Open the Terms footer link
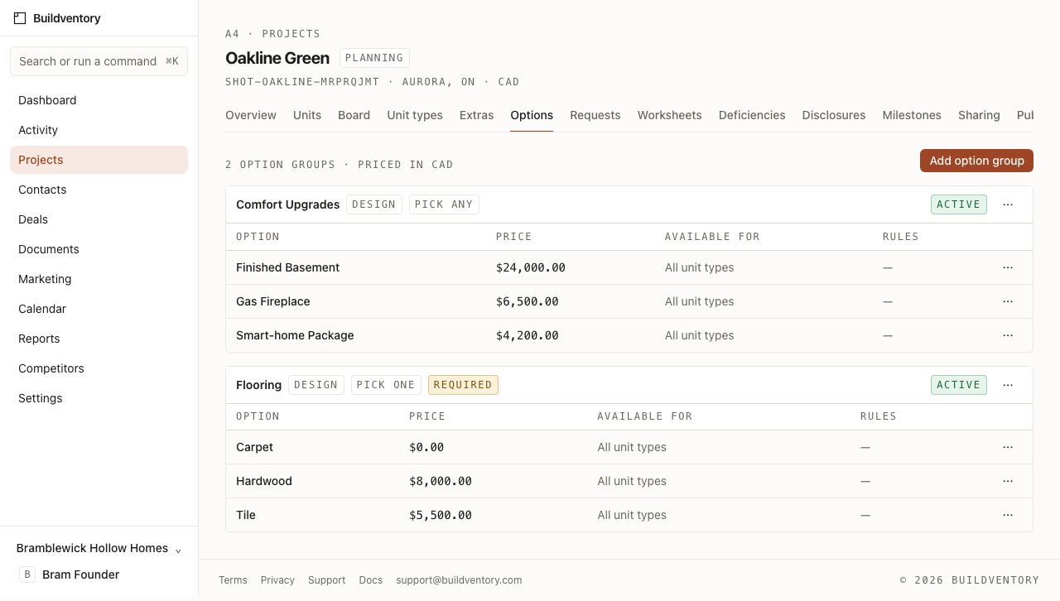Viewport: 1060px width, 601px height. [233, 580]
